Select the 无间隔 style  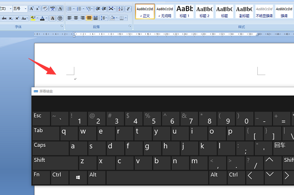[165, 11]
